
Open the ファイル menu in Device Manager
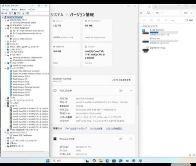coord(5,10)
